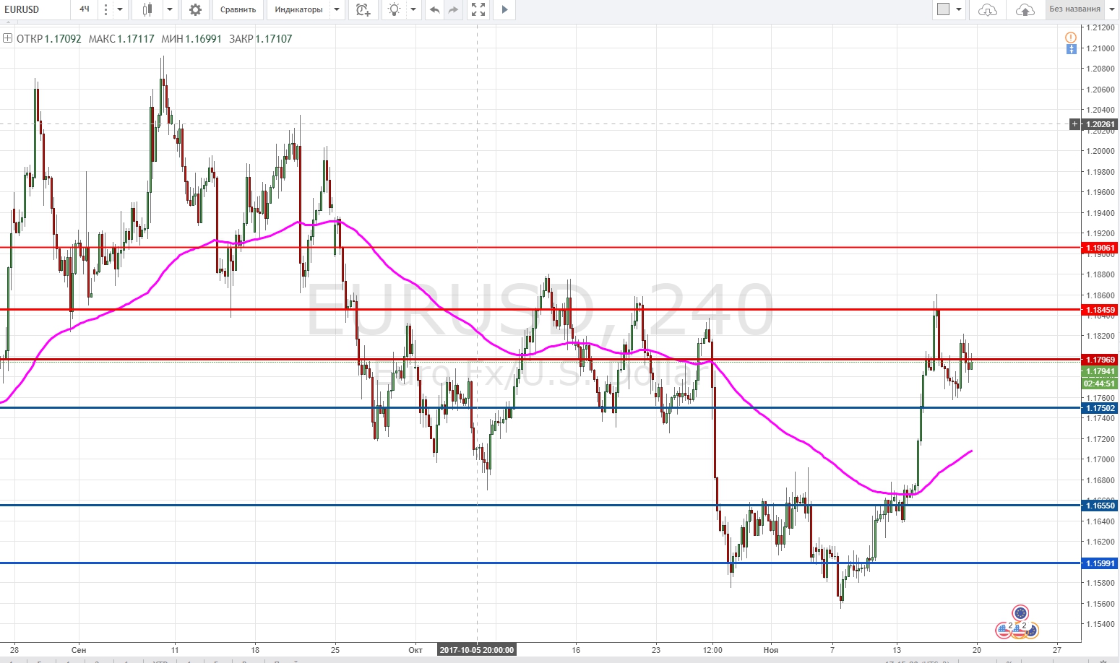This screenshot has width=1120, height=663.
Task: Load chart layout via cloud download icon
Action: pyautogui.click(x=987, y=9)
